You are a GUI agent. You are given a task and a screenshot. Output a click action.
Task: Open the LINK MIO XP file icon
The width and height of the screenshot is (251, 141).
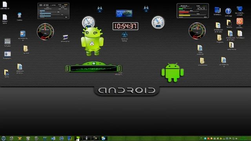[x=5, y=5]
